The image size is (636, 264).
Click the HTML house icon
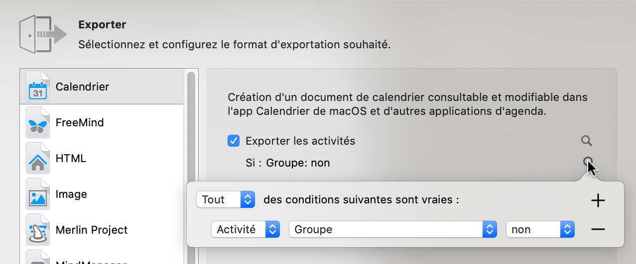click(38, 159)
